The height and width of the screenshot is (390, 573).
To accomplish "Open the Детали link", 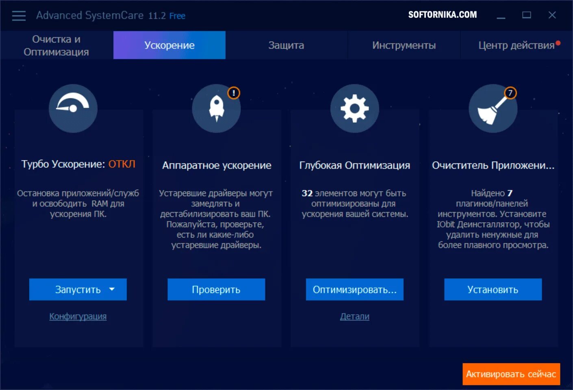I will coord(355,316).
